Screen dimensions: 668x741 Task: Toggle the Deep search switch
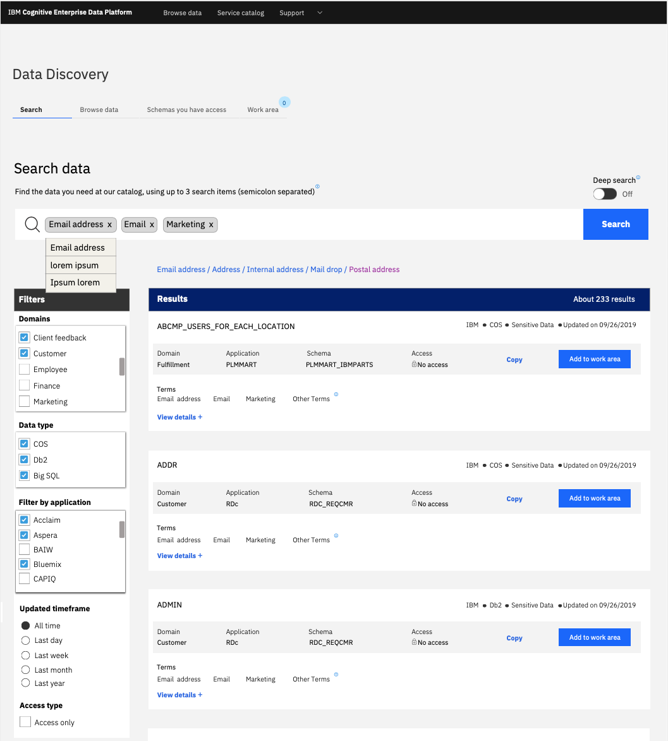[605, 194]
